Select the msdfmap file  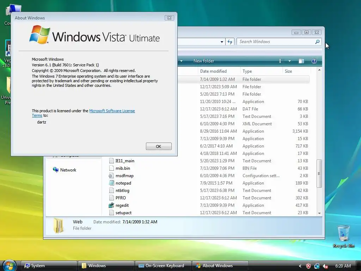tap(124, 176)
